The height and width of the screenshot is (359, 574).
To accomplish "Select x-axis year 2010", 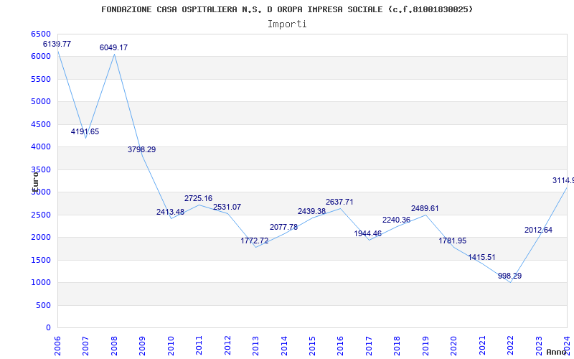I will point(171,346).
